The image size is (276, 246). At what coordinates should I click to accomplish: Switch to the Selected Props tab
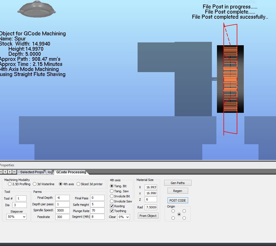32,172
